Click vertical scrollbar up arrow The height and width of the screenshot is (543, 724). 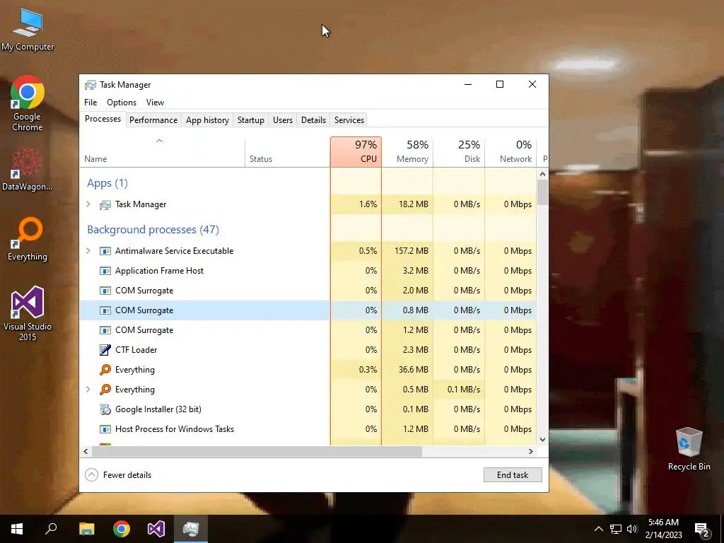coord(542,174)
